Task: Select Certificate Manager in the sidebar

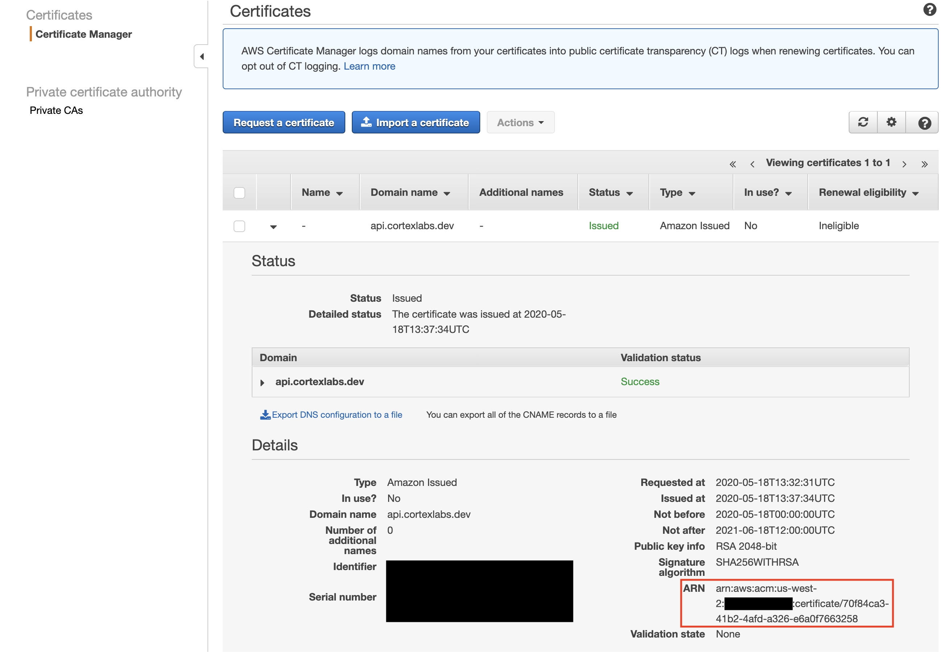Action: point(83,34)
